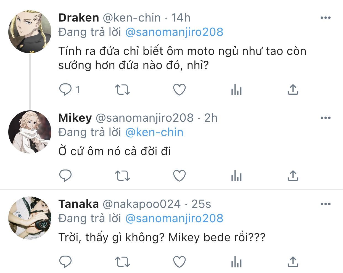
Task: Open more options on Tanaka's tweet
Action: coord(325,204)
